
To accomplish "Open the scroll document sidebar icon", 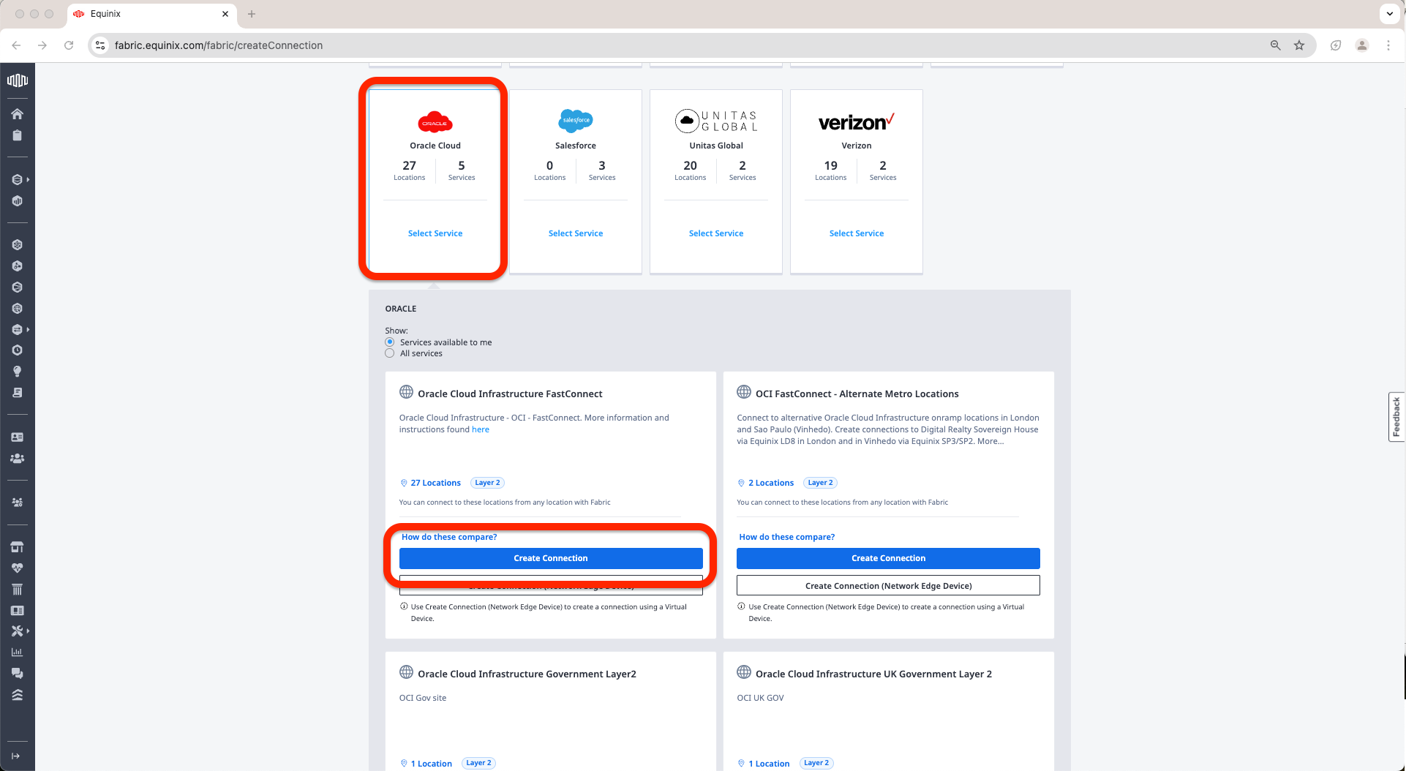I will [x=18, y=393].
